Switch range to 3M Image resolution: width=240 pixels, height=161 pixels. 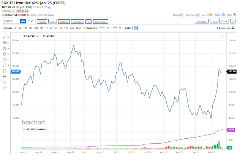tap(30, 28)
